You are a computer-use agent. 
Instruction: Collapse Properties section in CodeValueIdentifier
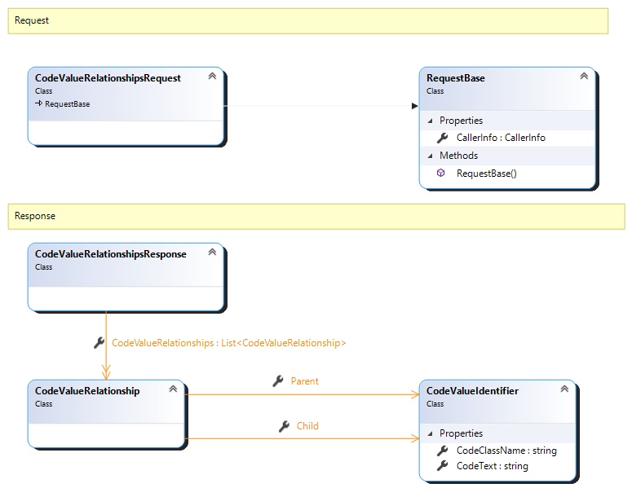[x=431, y=433]
